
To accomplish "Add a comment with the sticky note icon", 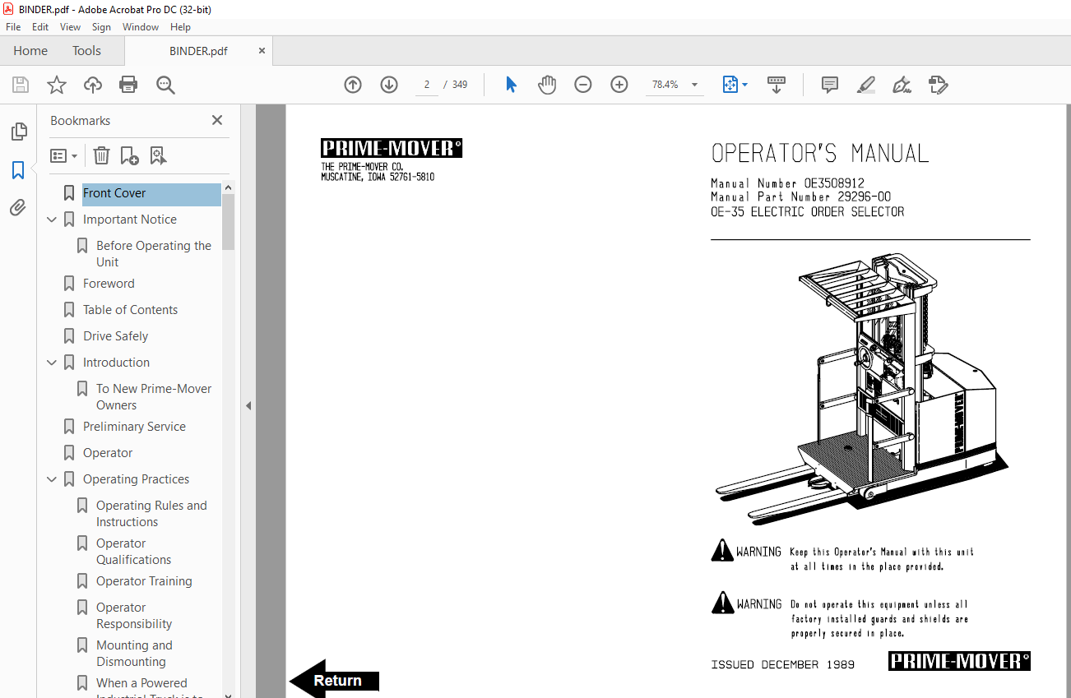I will coord(830,85).
